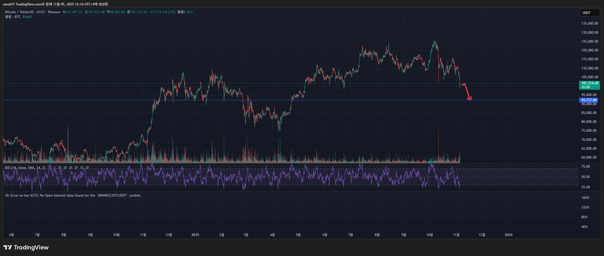The image size is (604, 256).
Task: Click the 105,000.00 price axis label
Action: coord(590,77)
